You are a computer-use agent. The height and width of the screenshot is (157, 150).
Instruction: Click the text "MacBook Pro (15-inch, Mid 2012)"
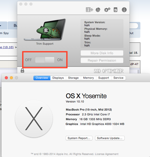[x=89, y=110]
